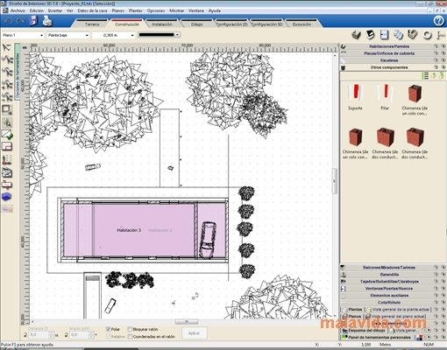This screenshot has width=447, height=350.
Task: Select the red arrow dimension tool in left toolbar
Action: [x=7, y=185]
